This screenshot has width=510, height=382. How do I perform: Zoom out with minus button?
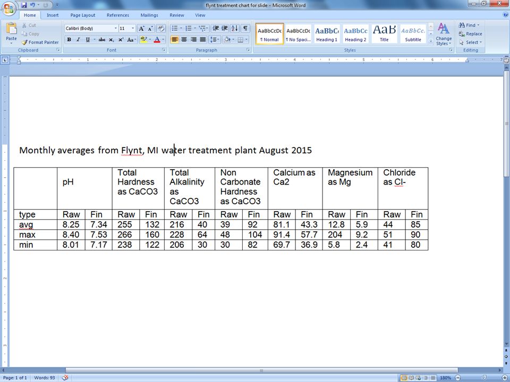457,378
